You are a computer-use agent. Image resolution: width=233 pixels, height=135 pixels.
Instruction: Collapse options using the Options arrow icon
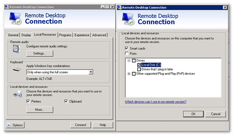9,125
